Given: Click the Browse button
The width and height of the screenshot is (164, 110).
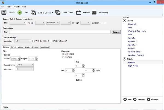Looking at the screenshot, I should pos(116,32).
